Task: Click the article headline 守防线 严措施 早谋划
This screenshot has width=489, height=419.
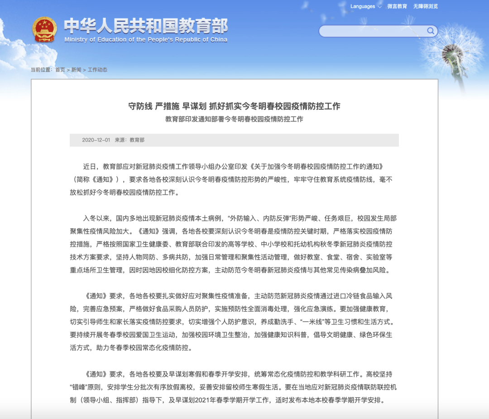Action: (234, 106)
